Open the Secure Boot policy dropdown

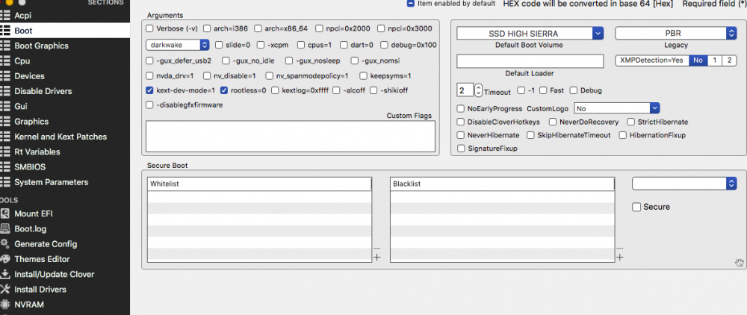pyautogui.click(x=684, y=184)
